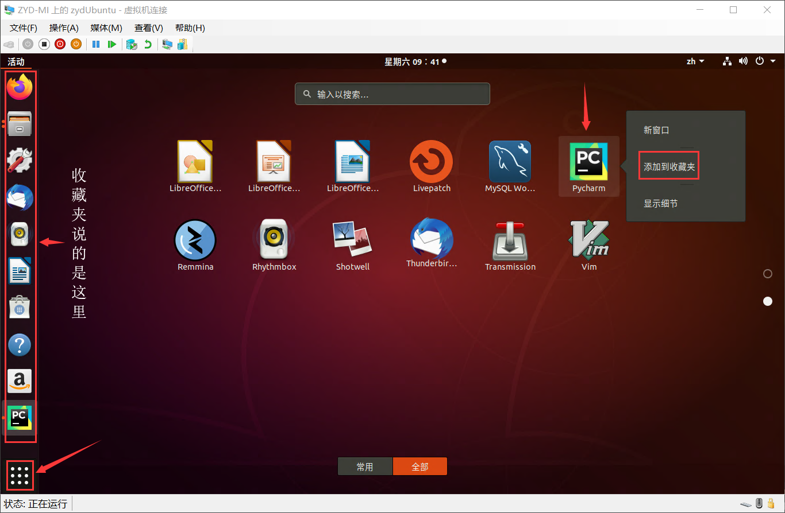This screenshot has width=785, height=513.
Task: Launch Thunderbird from the app grid
Action: [x=432, y=243]
